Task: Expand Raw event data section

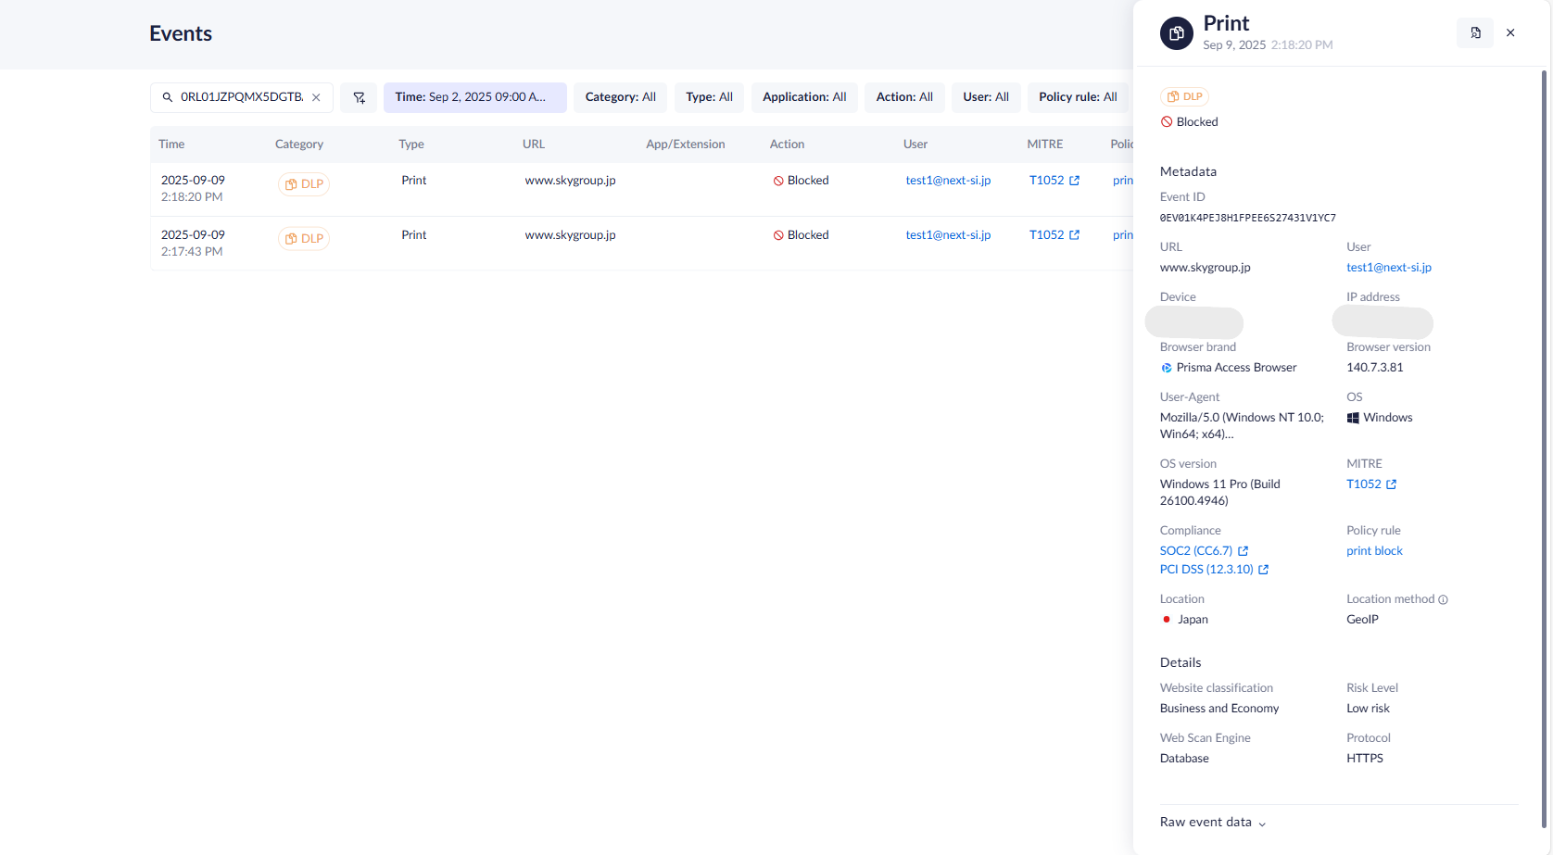Action: pos(1213,823)
